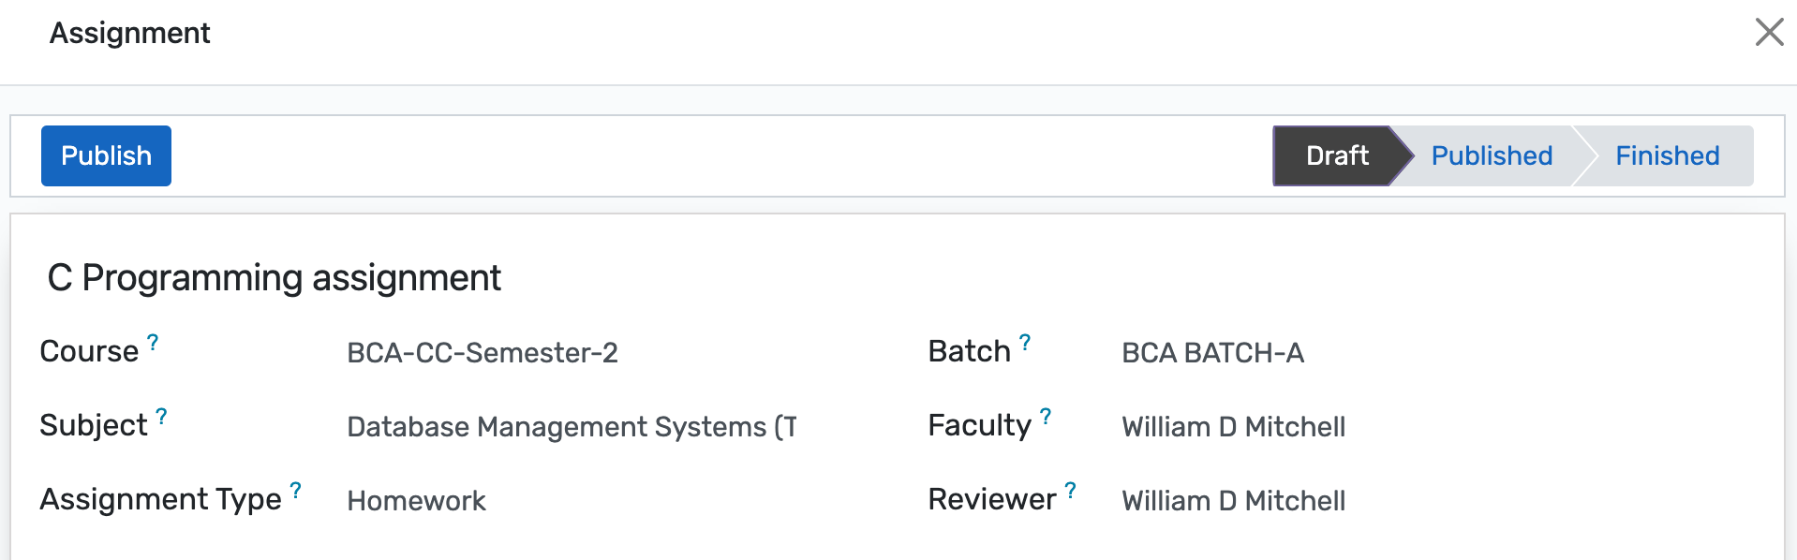1797x560 pixels.
Task: Open the Assignment Type Homework field
Action: 416,501
